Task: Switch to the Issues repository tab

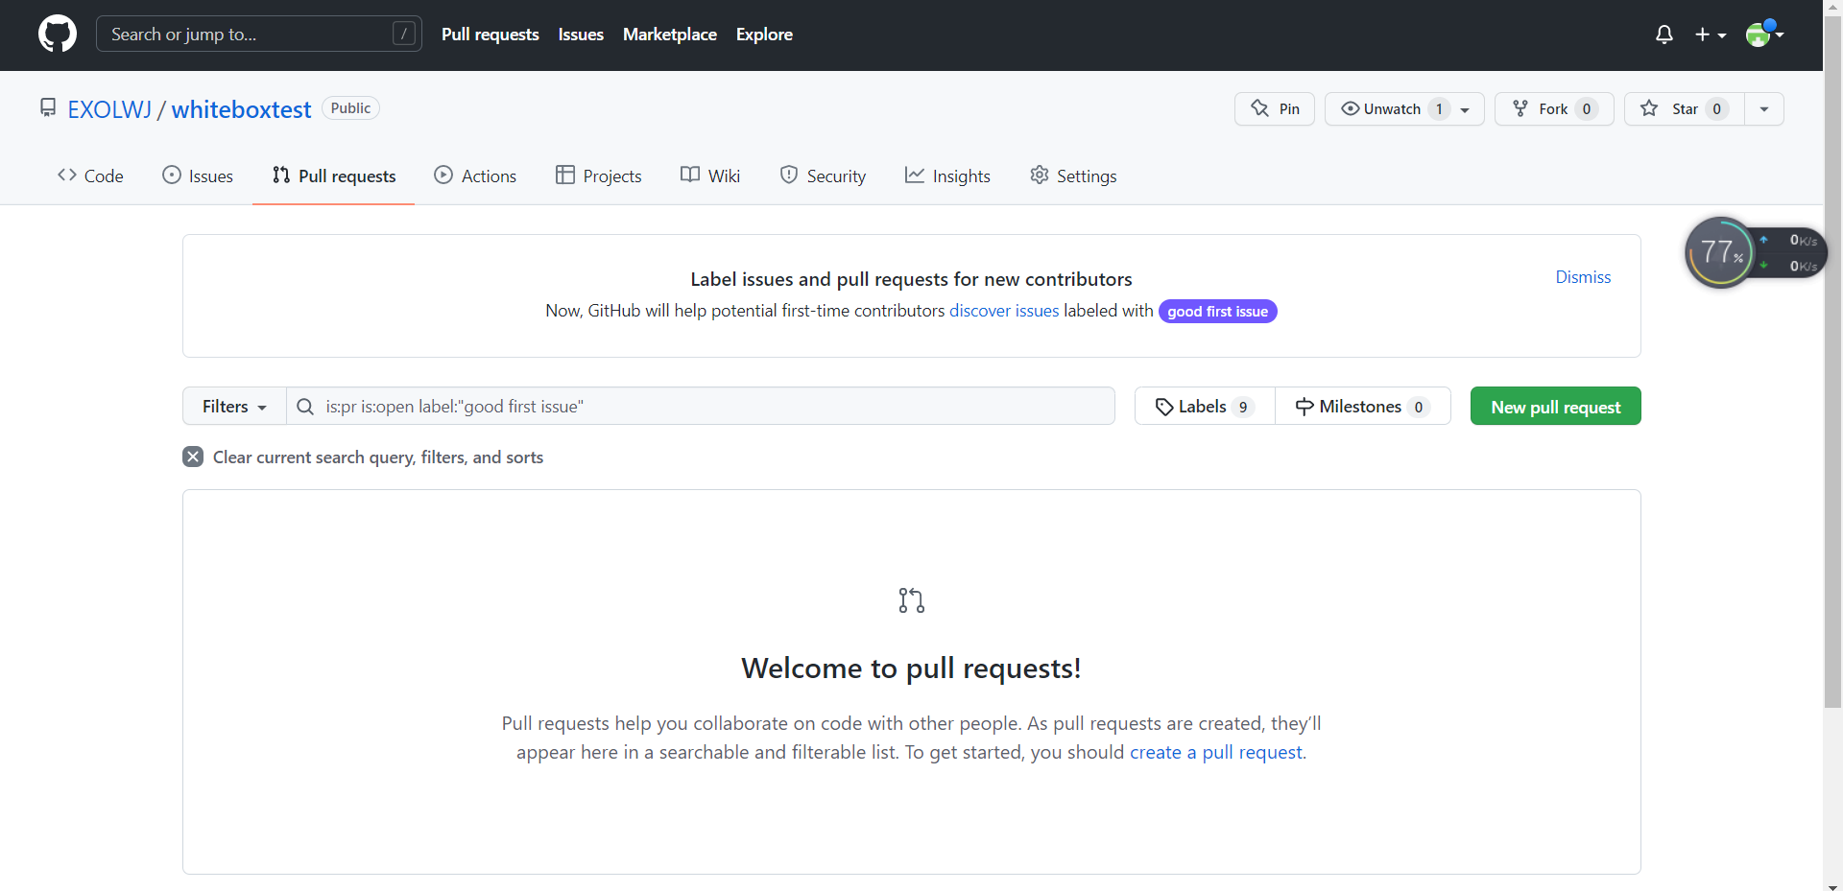Action: click(198, 176)
